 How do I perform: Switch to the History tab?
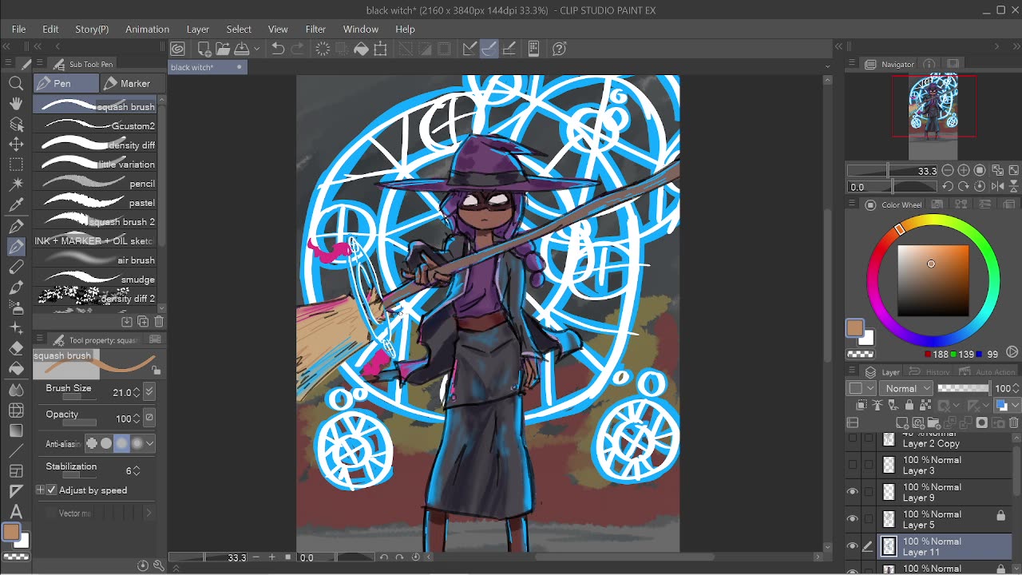point(929,372)
